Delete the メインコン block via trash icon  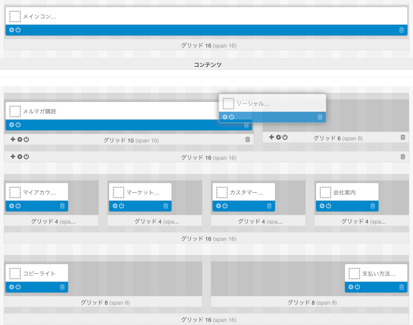[401, 30]
